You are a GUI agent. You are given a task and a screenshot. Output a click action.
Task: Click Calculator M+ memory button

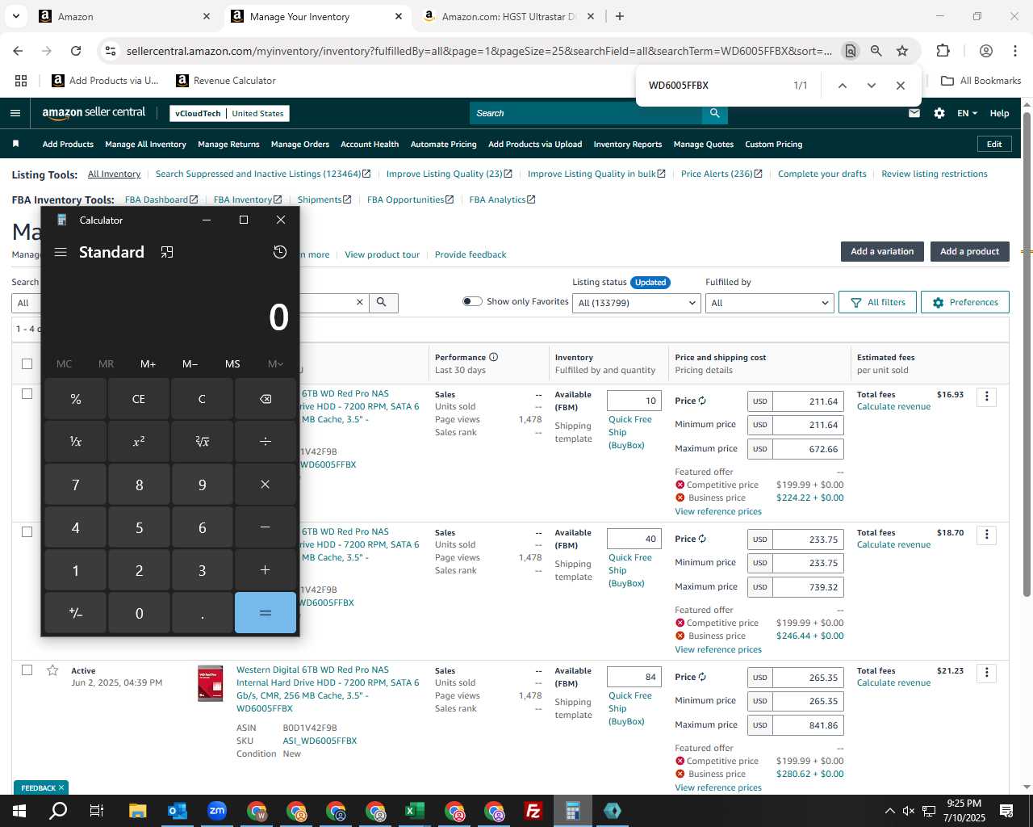[148, 364]
